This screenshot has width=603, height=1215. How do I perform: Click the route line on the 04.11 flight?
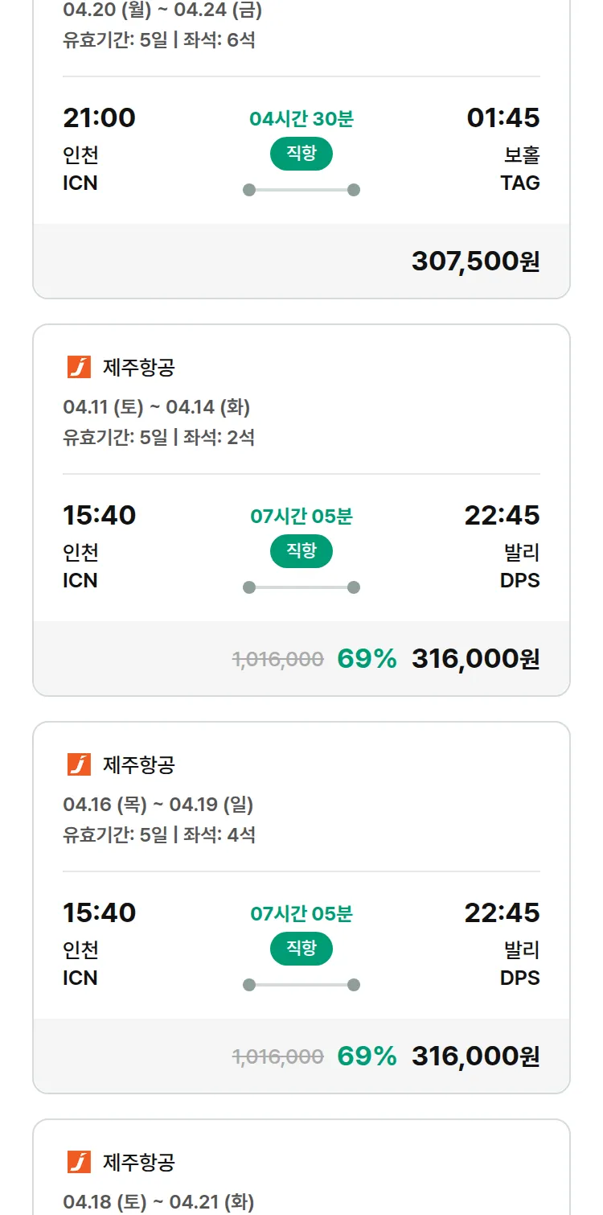pos(301,587)
